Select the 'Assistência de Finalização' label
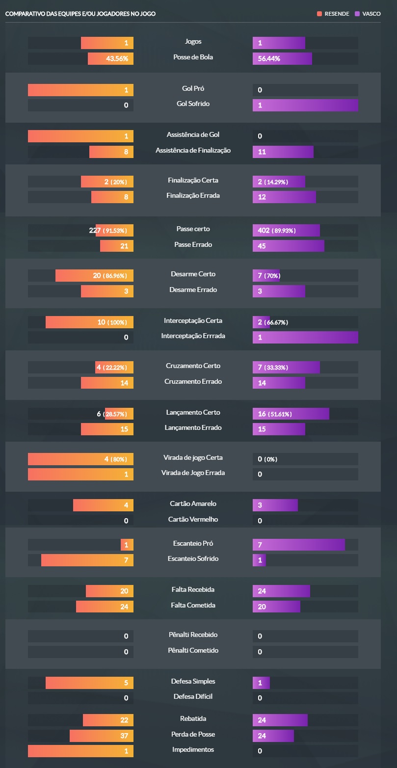This screenshot has width=397, height=768. coord(193,151)
